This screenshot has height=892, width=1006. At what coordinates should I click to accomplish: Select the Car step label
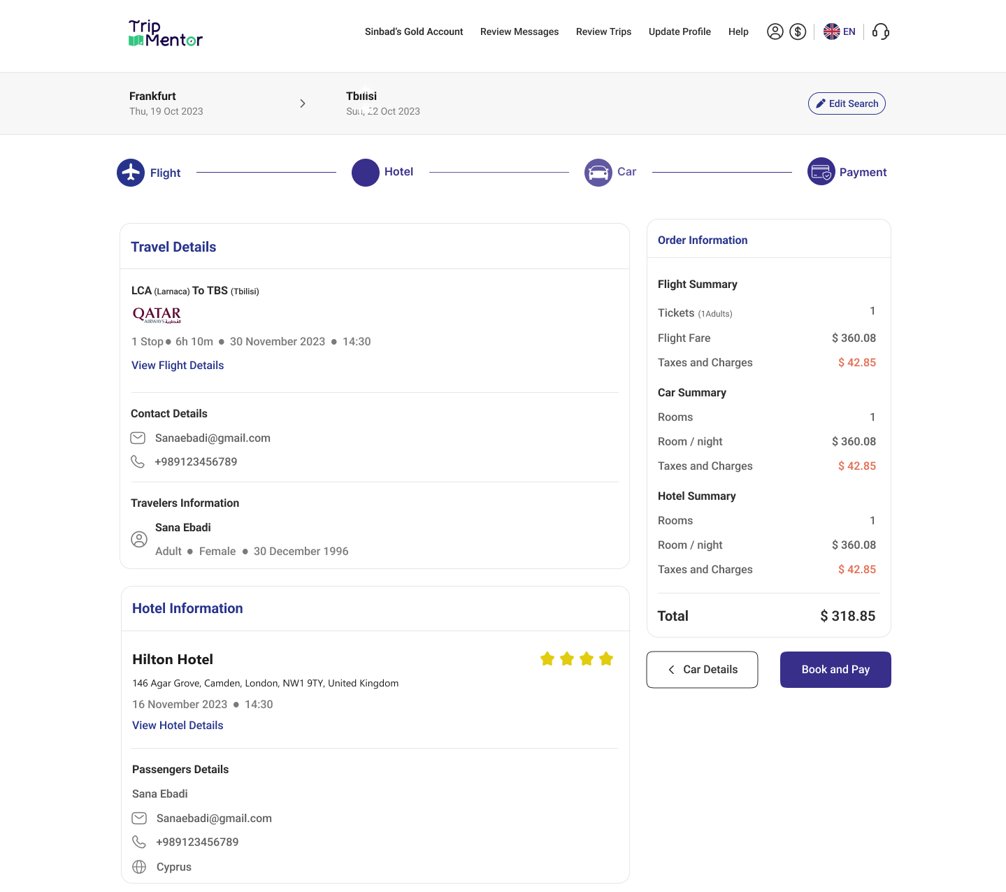(x=626, y=171)
